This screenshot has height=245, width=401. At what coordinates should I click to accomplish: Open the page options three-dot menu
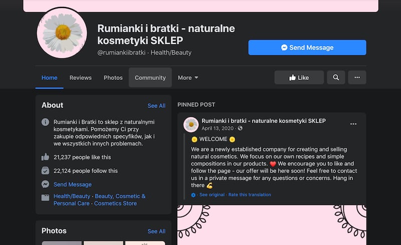[357, 77]
